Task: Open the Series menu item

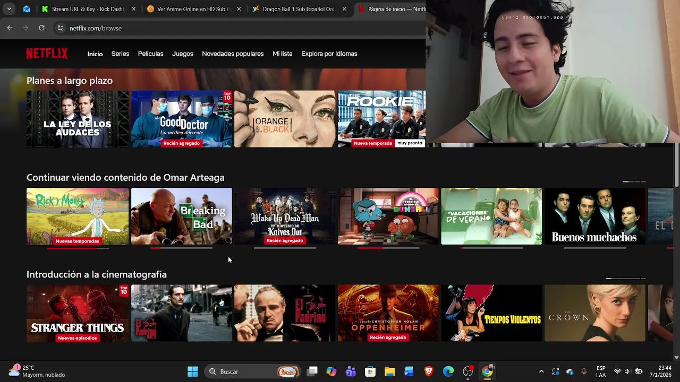Action: [120, 54]
